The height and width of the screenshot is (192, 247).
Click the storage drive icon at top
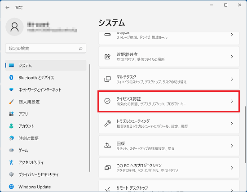[107, 35]
